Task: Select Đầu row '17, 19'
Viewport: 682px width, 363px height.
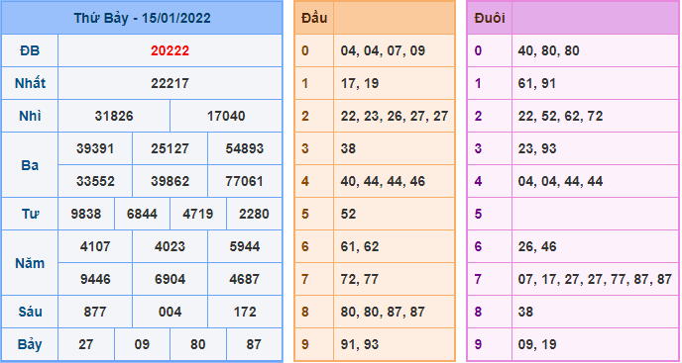Action: [x=360, y=83]
